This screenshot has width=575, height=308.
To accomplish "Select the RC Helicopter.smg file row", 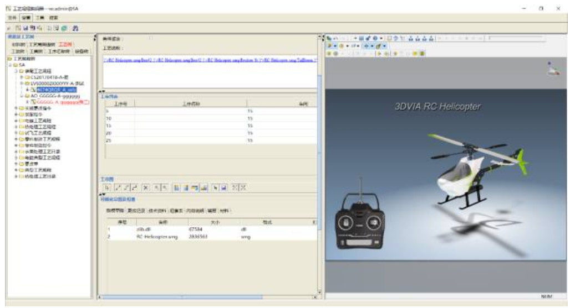I will click(x=212, y=237).
